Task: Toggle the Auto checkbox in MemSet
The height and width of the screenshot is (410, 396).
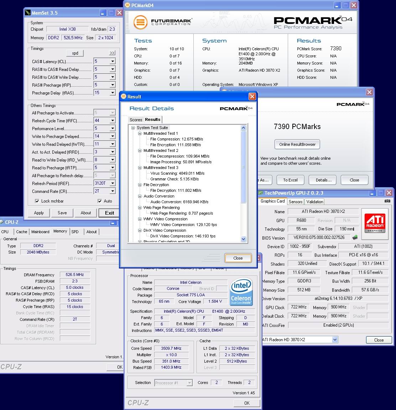Action: tap(99, 201)
